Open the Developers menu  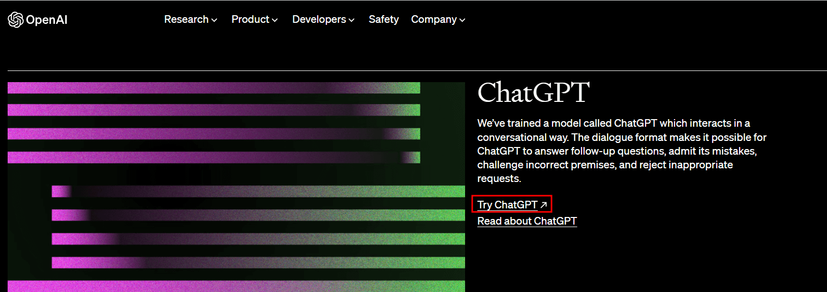coord(323,19)
